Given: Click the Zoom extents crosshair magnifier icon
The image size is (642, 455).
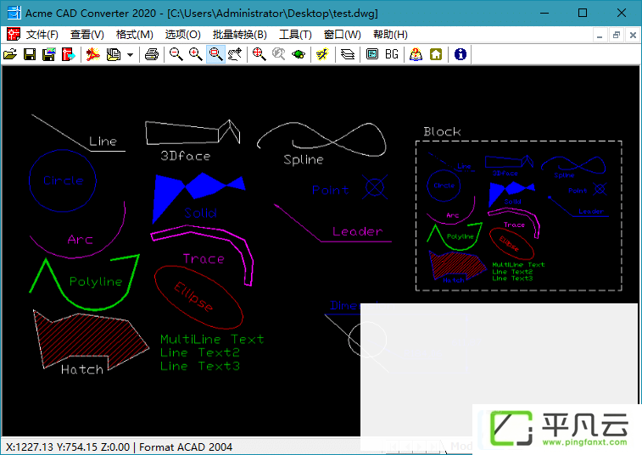Looking at the screenshot, I should coord(259,54).
